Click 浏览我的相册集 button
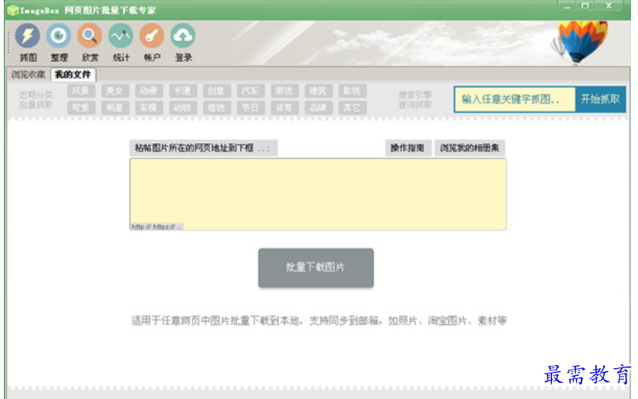Image resolution: width=638 pixels, height=399 pixels. pos(469,148)
